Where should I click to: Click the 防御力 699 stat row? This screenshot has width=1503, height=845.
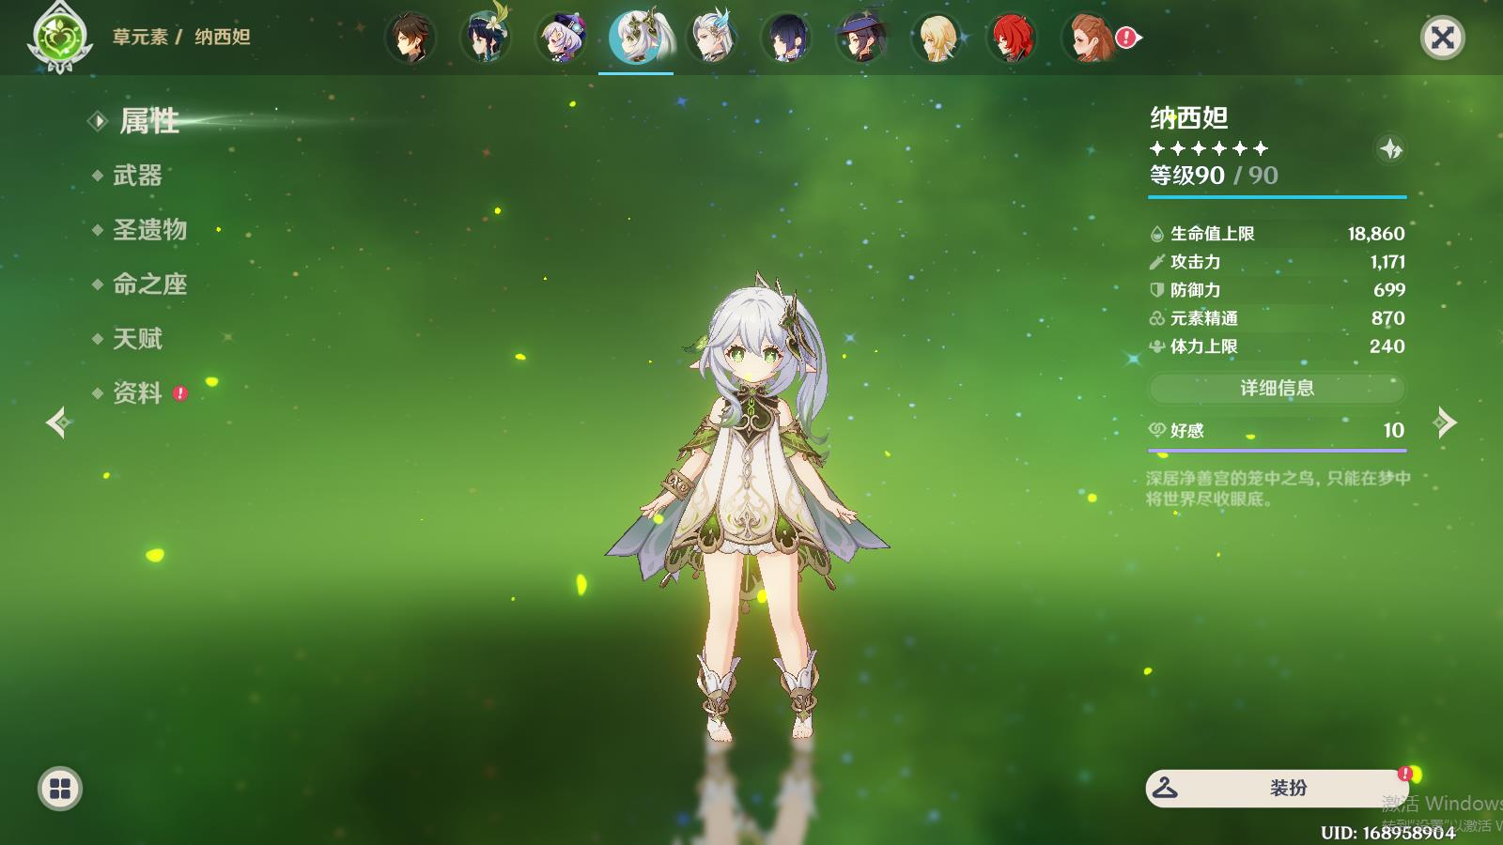[1277, 290]
